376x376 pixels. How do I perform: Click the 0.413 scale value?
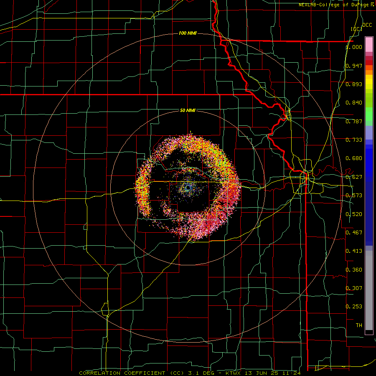coord(354,251)
